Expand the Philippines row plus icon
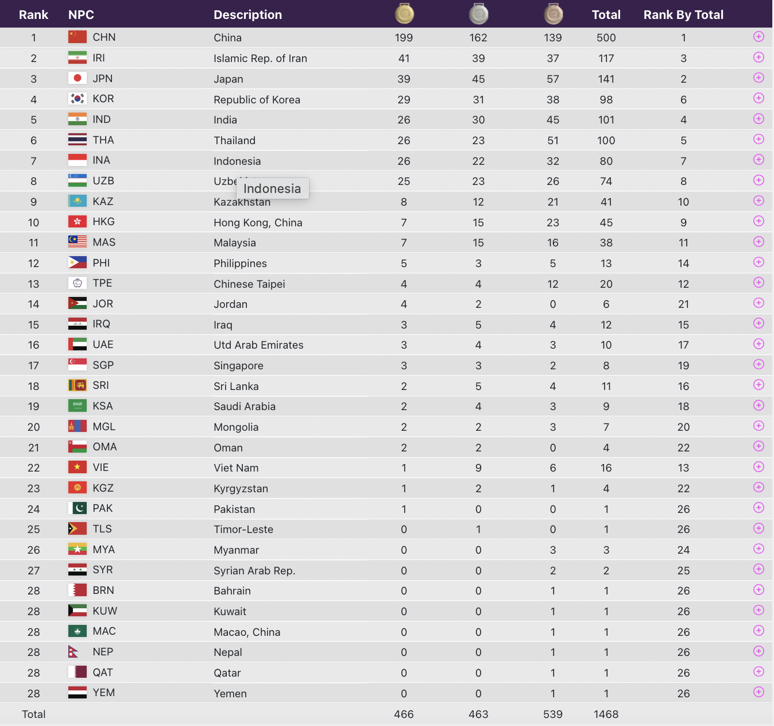Viewport: 774px width, 726px height. click(x=758, y=262)
